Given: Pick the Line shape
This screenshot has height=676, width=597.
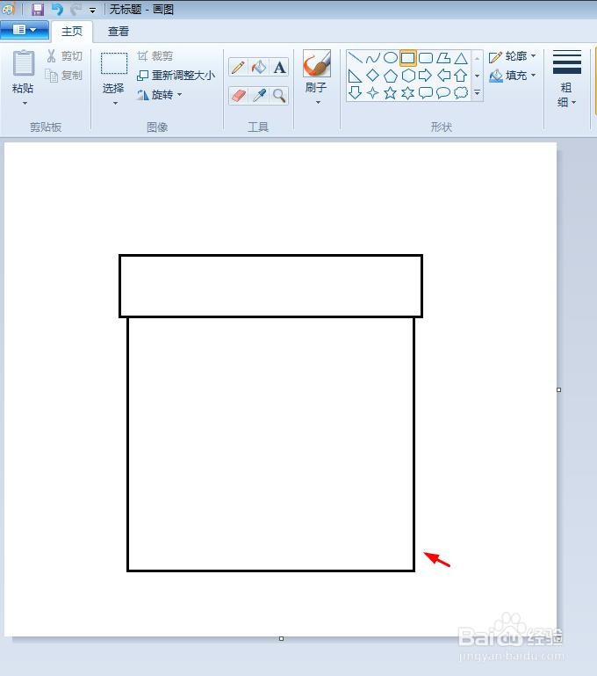Looking at the screenshot, I should 355,57.
